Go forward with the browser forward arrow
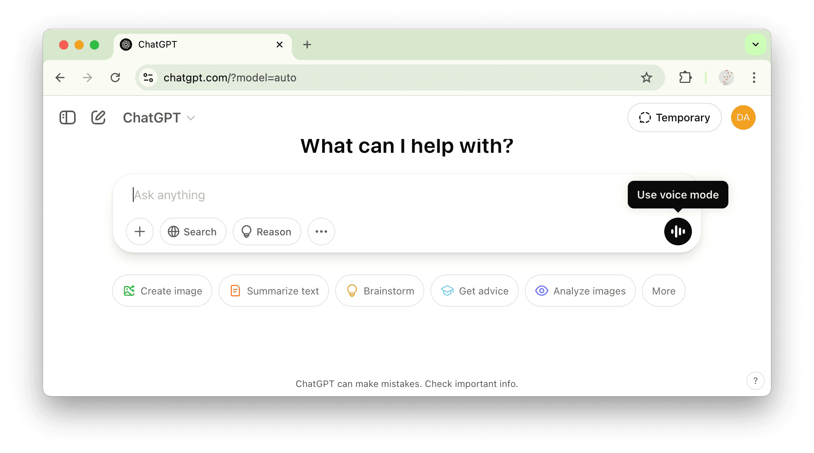 coord(88,78)
